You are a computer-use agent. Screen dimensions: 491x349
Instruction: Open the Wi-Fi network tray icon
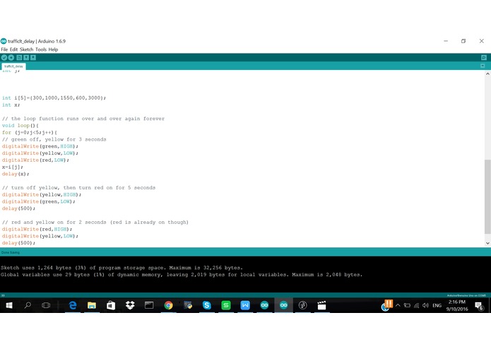(417, 305)
